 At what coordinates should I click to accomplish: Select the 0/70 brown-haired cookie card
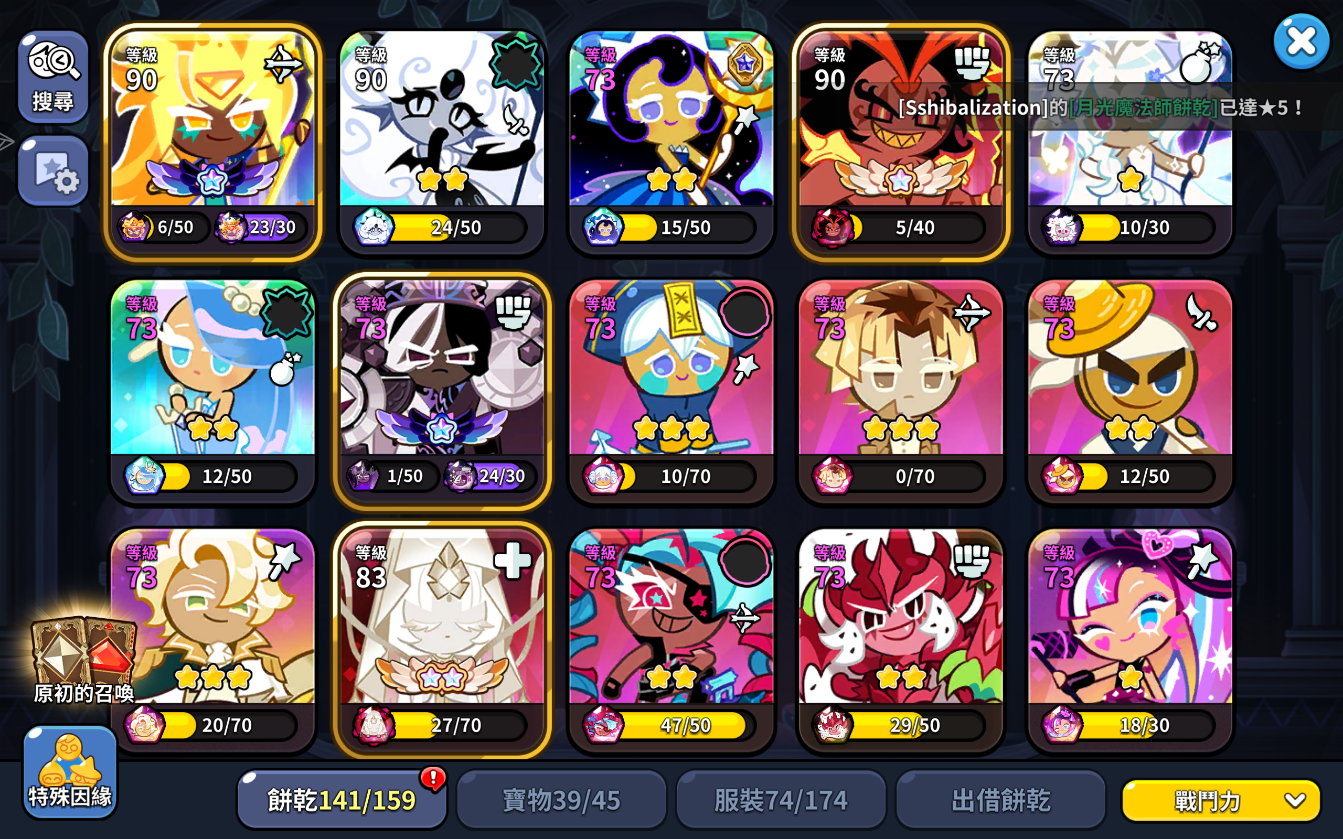[x=901, y=391]
